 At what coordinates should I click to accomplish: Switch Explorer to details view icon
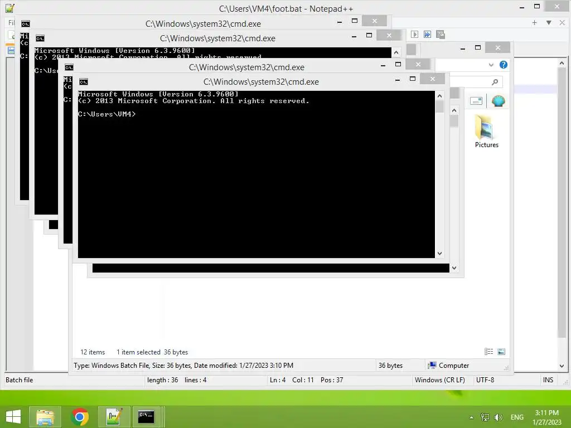click(x=488, y=352)
